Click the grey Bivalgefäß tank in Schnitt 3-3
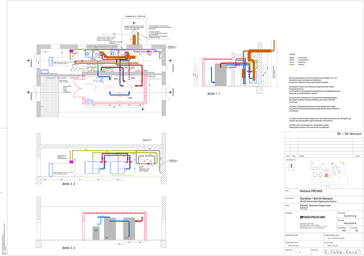Image resolution: width=364 pixels, height=256 pixels. point(97,233)
